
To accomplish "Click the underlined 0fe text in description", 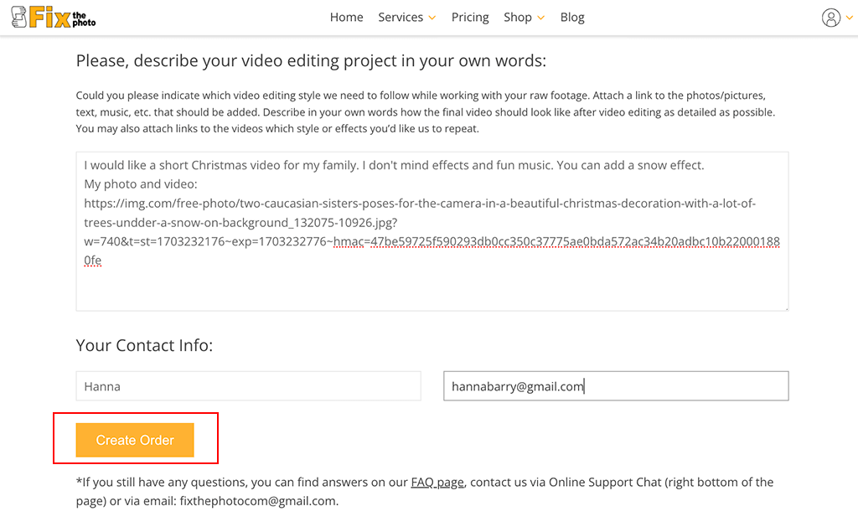I will pos(93,261).
